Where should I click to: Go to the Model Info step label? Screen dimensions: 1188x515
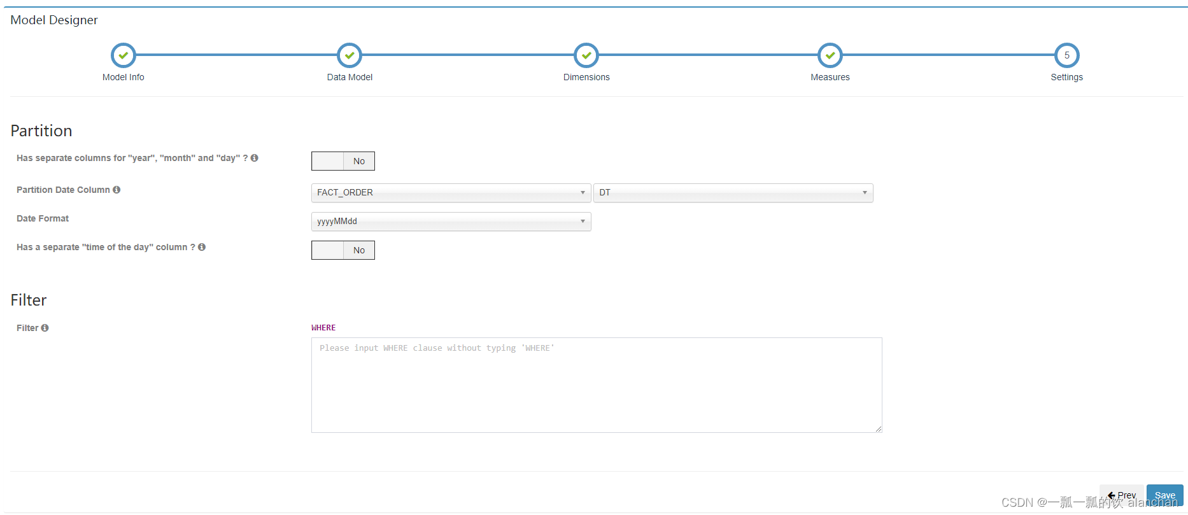[x=123, y=77]
